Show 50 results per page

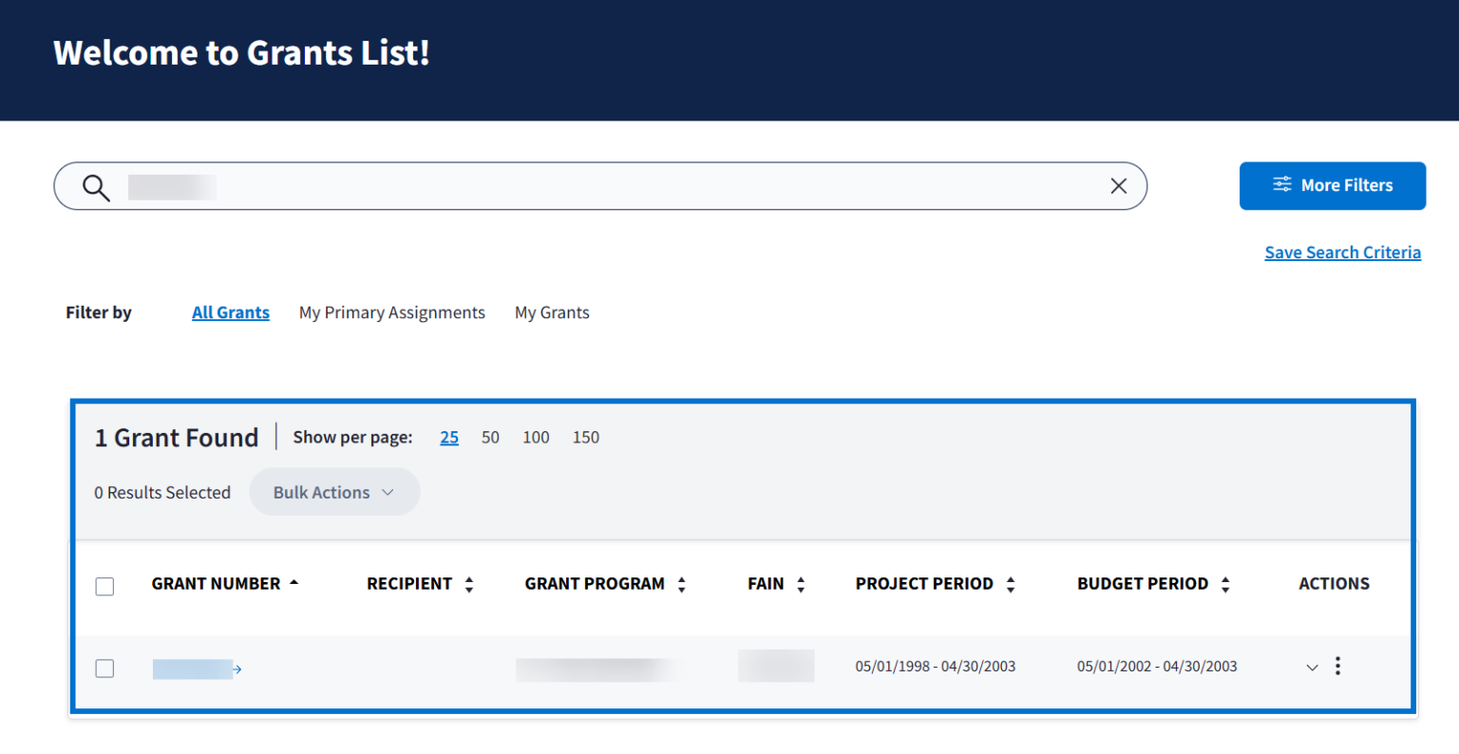tap(490, 437)
